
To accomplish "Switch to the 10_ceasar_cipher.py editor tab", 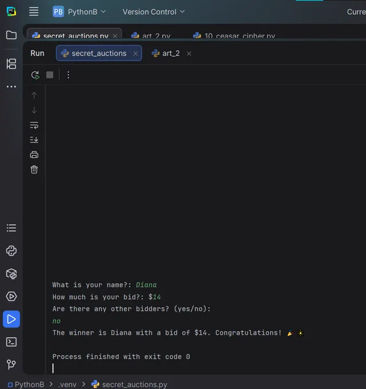I will tap(234, 35).
